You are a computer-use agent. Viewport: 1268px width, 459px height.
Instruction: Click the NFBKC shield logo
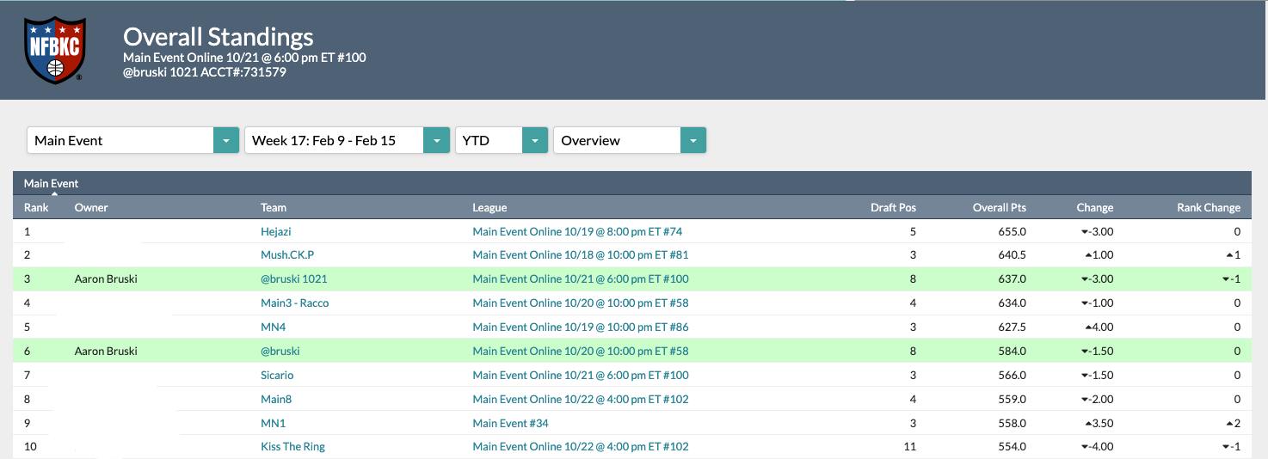(x=53, y=50)
